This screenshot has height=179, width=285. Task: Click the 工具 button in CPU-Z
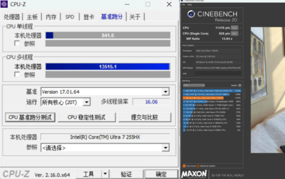tap(89, 174)
